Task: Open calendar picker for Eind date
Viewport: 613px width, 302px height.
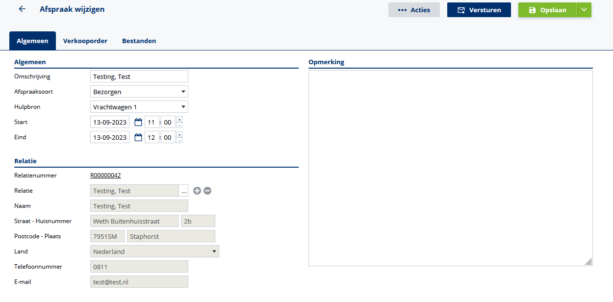Action: point(138,137)
